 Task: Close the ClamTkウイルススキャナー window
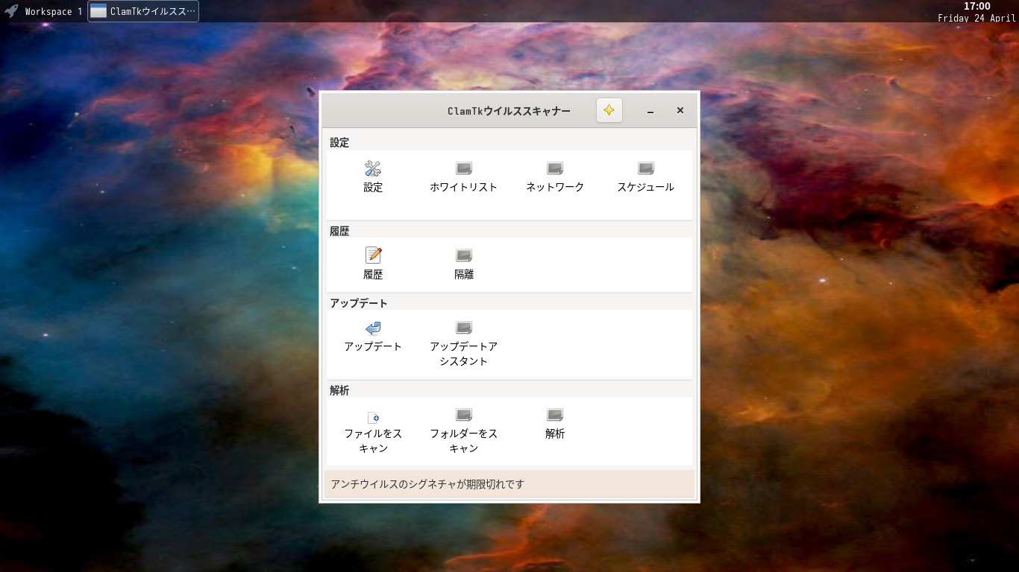(x=680, y=110)
